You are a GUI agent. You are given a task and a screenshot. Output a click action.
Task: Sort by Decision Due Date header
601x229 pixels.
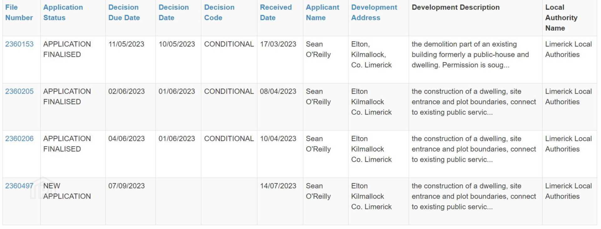tap(124, 13)
